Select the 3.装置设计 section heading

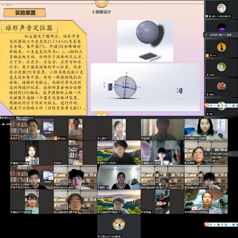102,12
